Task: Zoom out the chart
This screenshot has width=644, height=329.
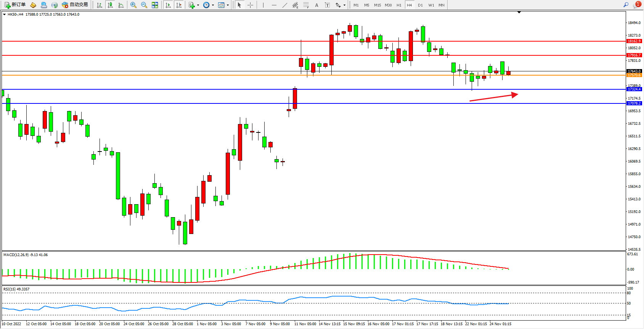Action: click(x=144, y=5)
